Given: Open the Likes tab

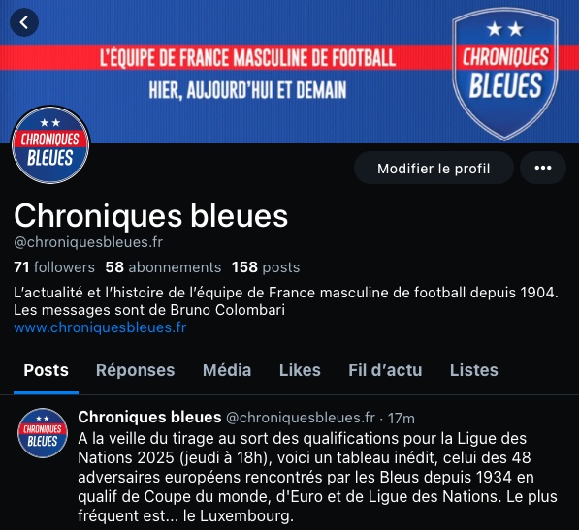Looking at the screenshot, I should 300,370.
